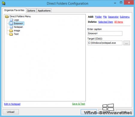Select the Logo file icon in tree
This screenshot has height=117, width=135.
[11, 20]
